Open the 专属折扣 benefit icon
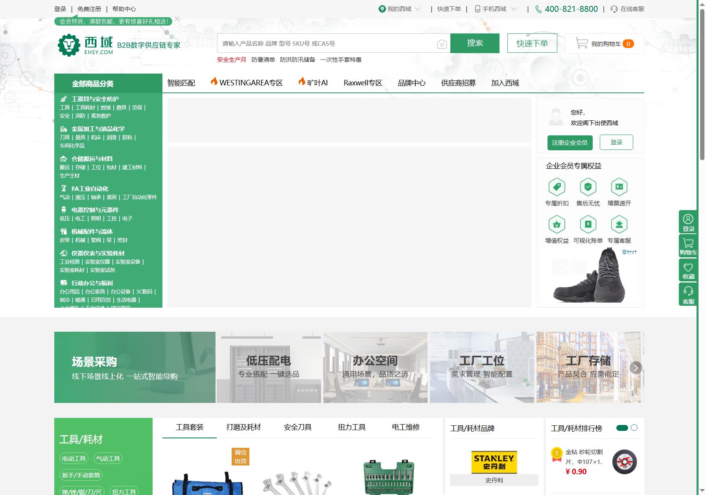The height and width of the screenshot is (495, 706). click(557, 187)
